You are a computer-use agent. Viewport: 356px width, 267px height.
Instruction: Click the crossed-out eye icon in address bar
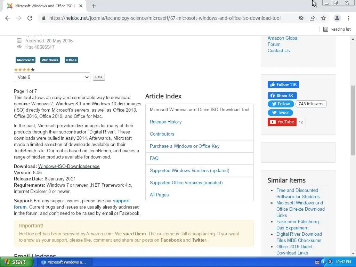[301, 18]
